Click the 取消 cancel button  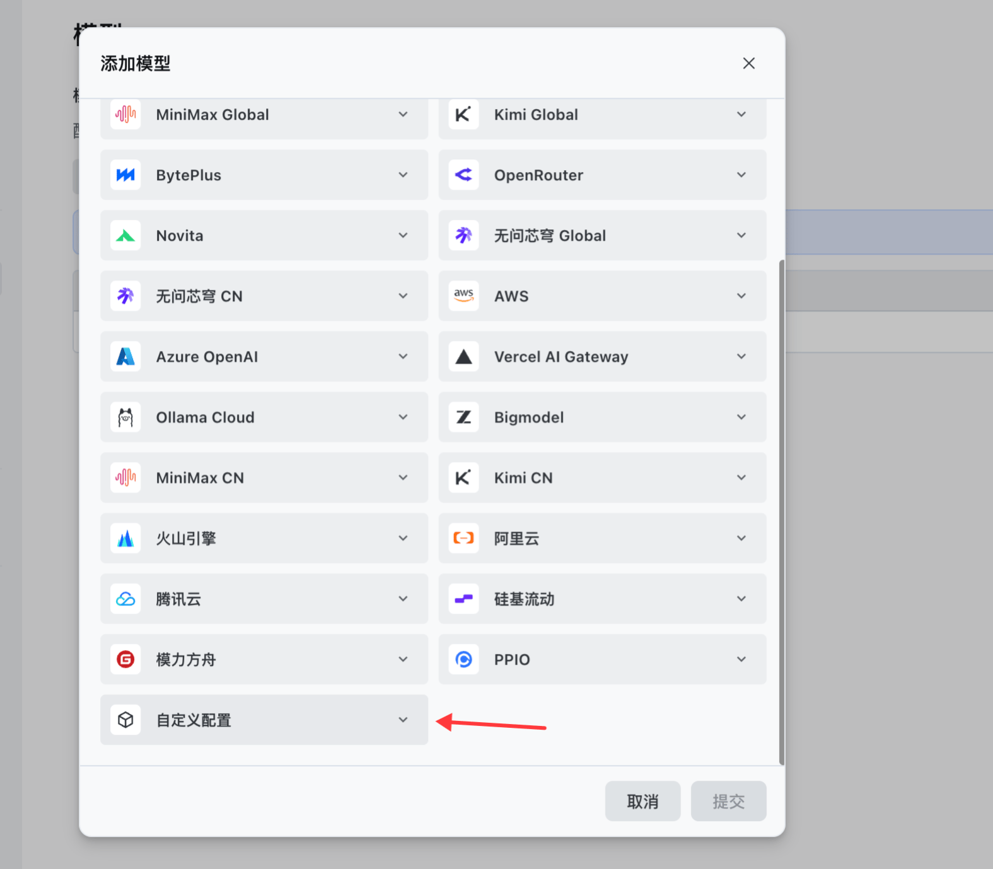[x=642, y=802]
